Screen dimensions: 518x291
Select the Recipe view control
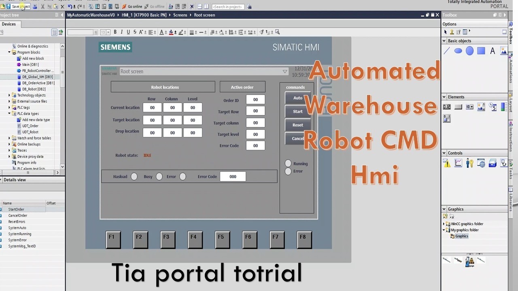pos(493,163)
